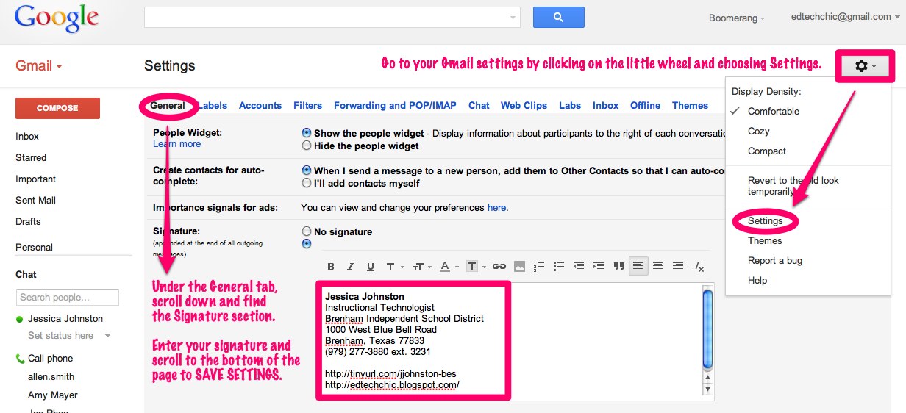Switch to the Offline tab
The height and width of the screenshot is (413, 906).
[646, 105]
